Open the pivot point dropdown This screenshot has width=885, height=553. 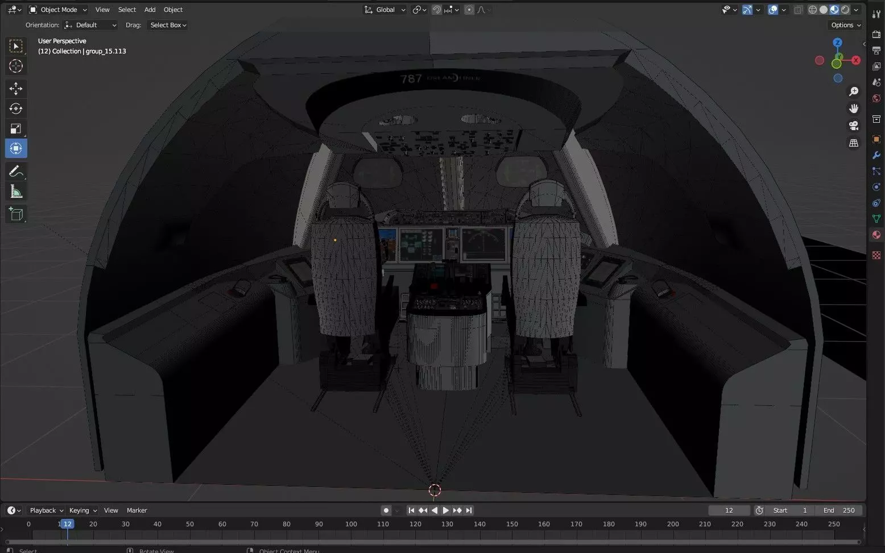(x=419, y=10)
